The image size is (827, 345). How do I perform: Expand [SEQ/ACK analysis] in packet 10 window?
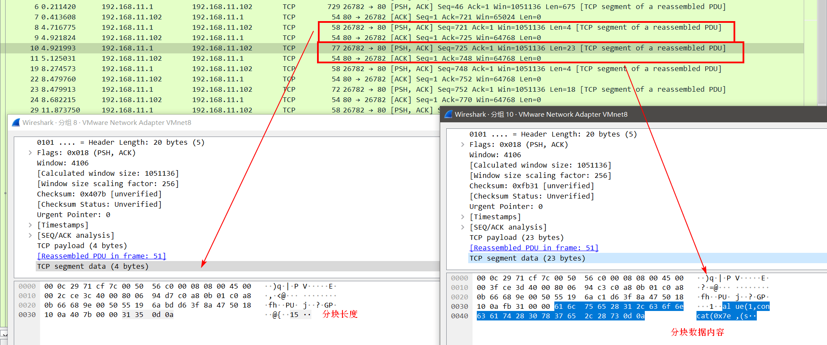(463, 227)
